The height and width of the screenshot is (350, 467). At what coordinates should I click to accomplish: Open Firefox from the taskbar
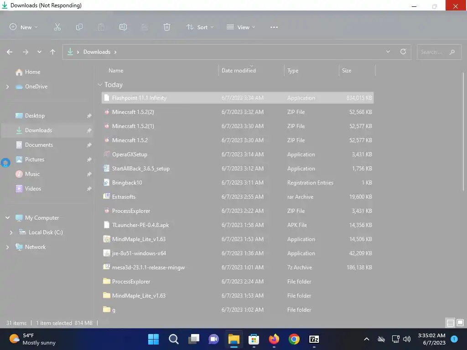274,339
